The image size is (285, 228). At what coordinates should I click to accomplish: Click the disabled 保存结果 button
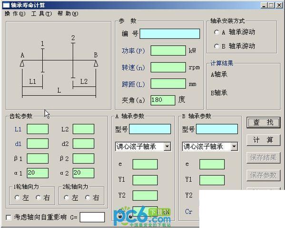coord(264,158)
